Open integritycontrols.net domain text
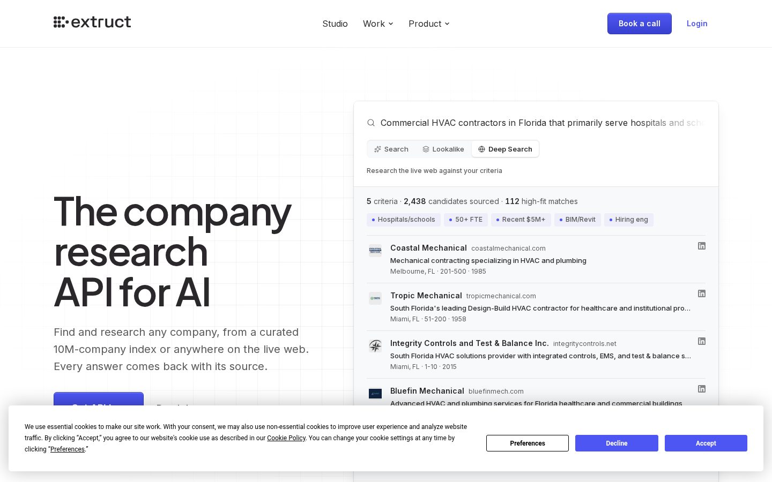772x482 pixels. (584, 344)
